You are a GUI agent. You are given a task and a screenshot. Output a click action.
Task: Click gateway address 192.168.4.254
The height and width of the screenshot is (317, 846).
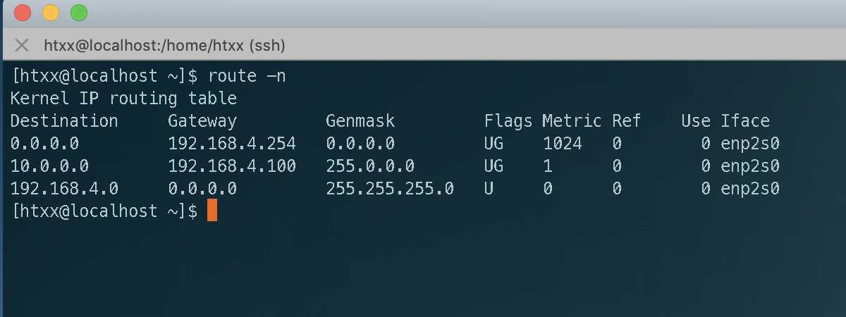pyautogui.click(x=232, y=144)
